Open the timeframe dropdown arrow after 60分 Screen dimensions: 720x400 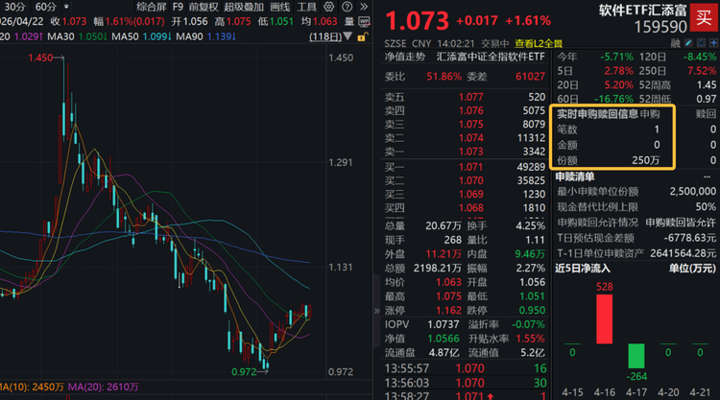point(65,6)
